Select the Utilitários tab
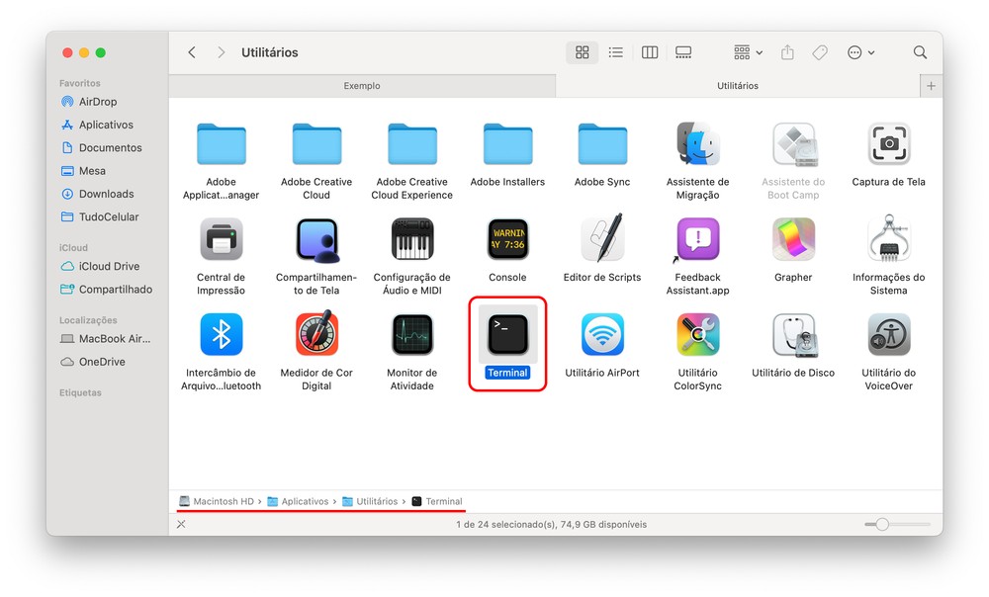This screenshot has height=597, width=989. (737, 86)
